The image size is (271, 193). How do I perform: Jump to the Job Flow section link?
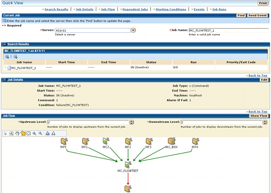tap(108, 10)
